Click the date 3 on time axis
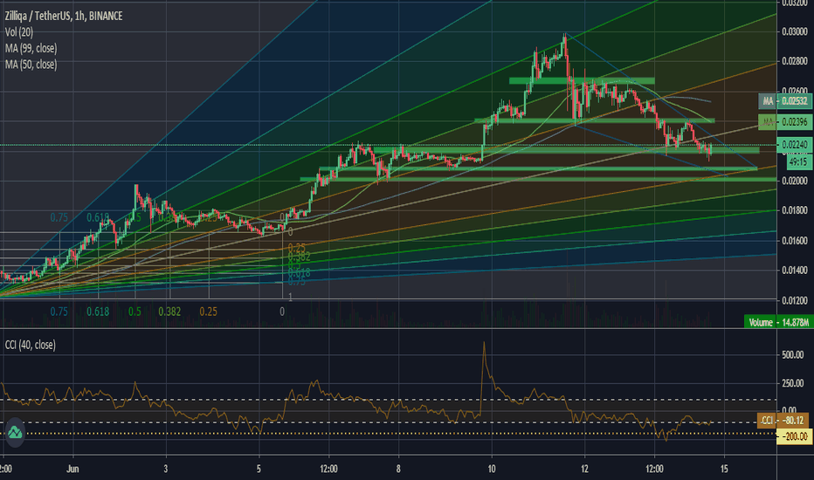814x480 pixels. pos(166,469)
